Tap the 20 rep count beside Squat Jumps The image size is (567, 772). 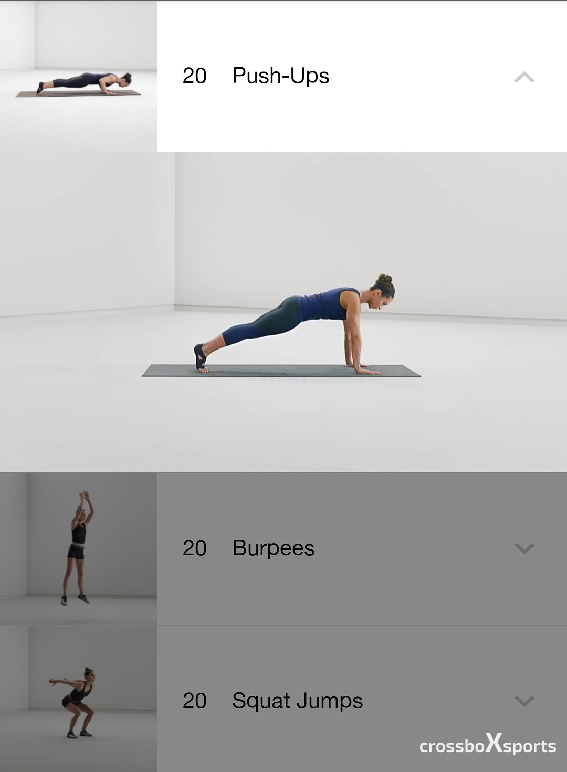(x=194, y=701)
